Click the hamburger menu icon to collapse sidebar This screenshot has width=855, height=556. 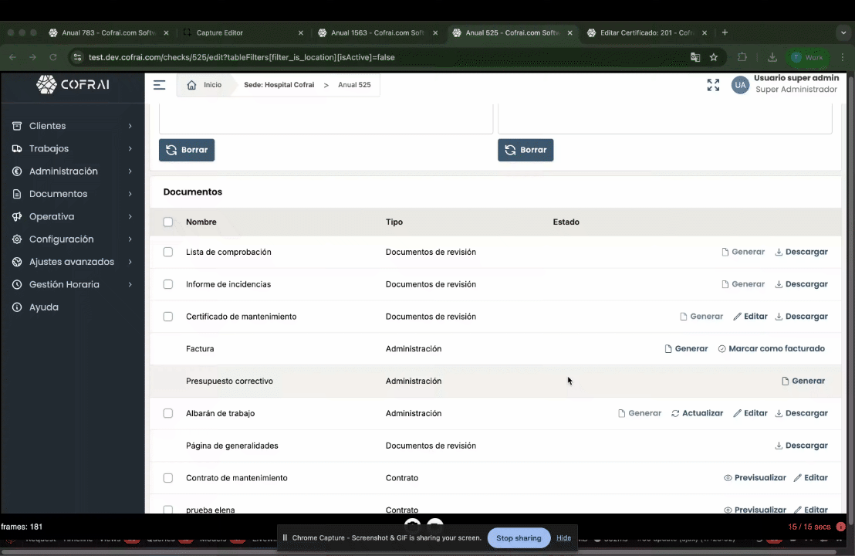tap(159, 85)
